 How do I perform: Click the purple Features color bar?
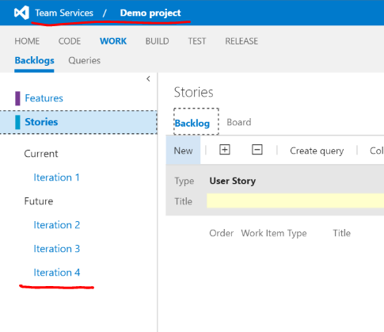pyautogui.click(x=17, y=98)
